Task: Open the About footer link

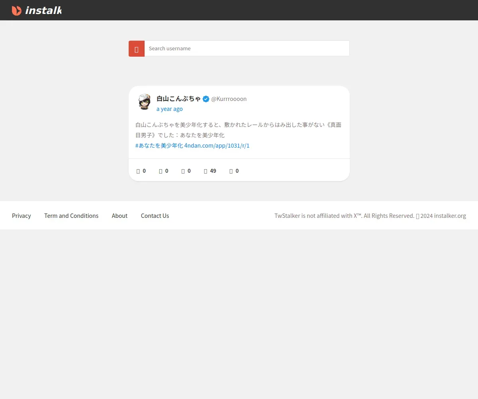Action: coord(119,216)
